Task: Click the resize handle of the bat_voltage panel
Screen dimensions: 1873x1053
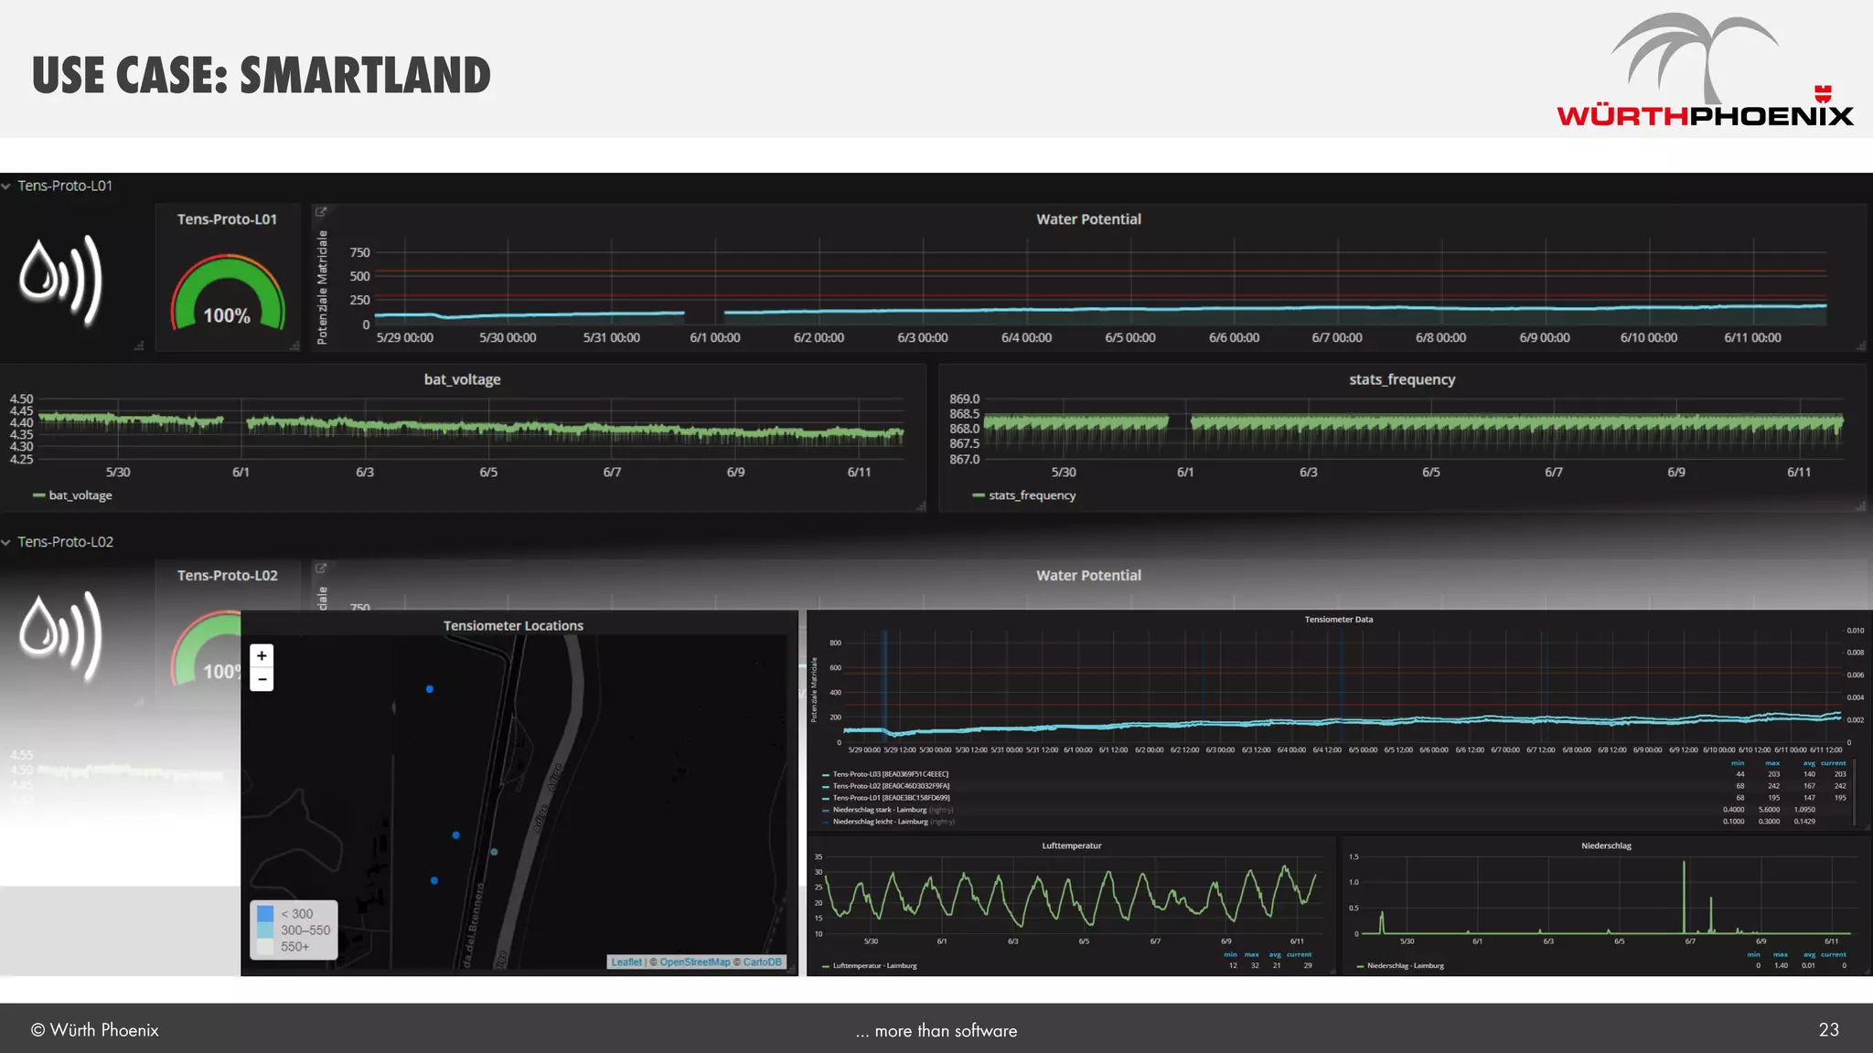Action: pos(920,505)
